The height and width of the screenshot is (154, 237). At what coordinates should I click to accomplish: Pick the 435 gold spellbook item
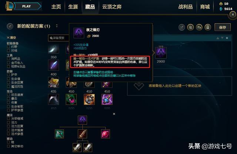[53, 82]
